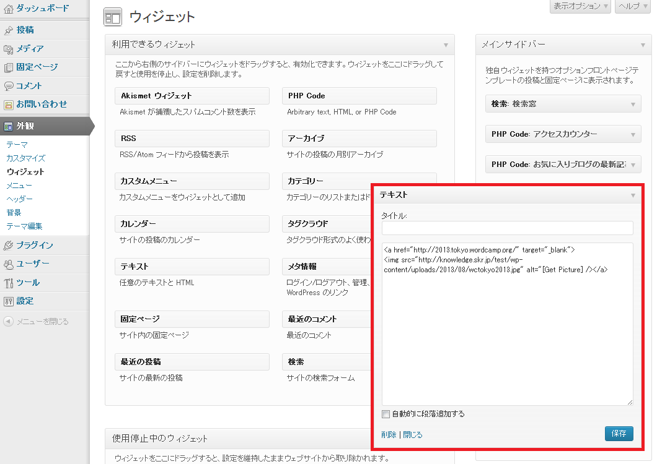Select テーマ編集 in the appearance submenu
The height and width of the screenshot is (464, 657).
[25, 226]
